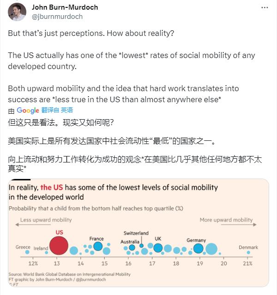Select the Germany bubble in the chart
Viewport: 277px width, 295px height.
click(x=199, y=249)
